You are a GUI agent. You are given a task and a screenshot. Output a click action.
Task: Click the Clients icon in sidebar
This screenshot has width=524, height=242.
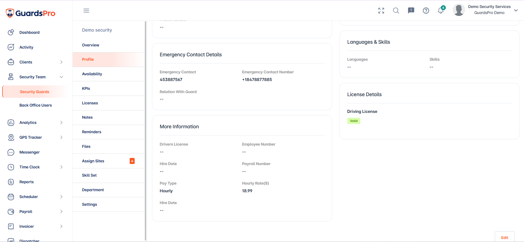11,62
